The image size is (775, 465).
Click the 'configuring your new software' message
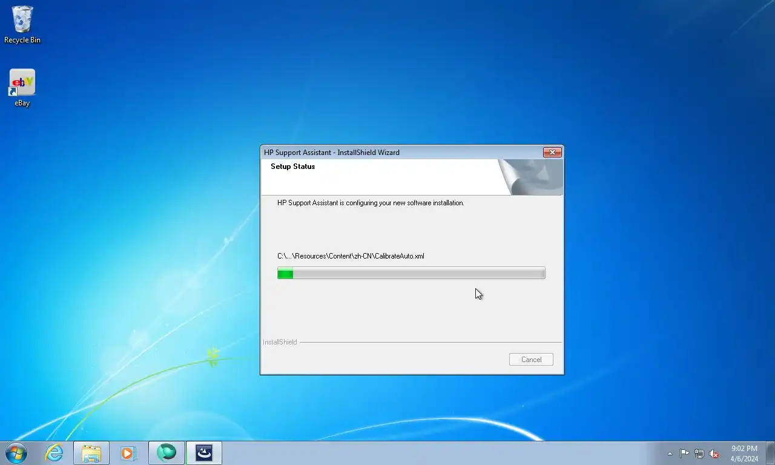[x=371, y=203]
